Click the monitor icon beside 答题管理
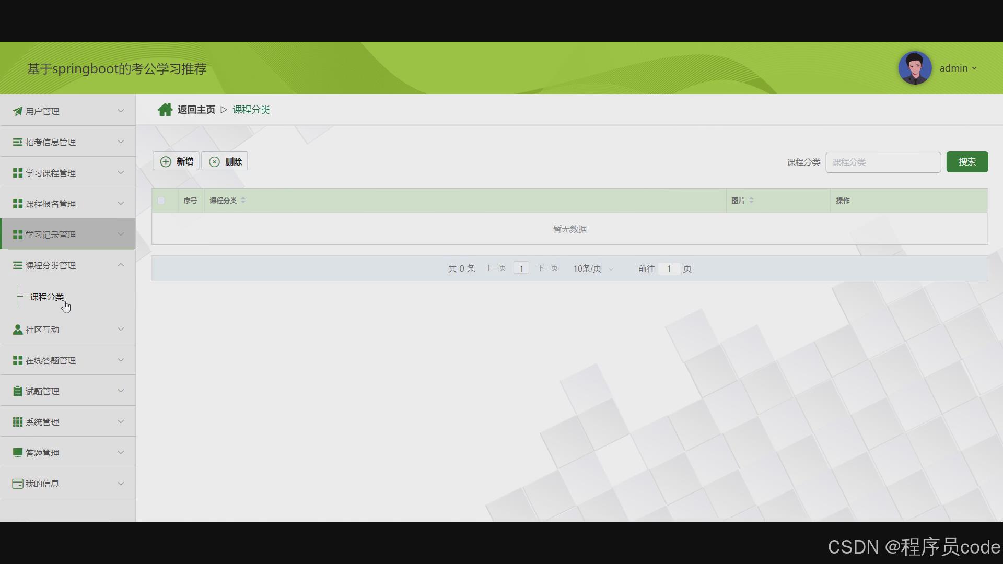This screenshot has height=564, width=1003. click(18, 453)
